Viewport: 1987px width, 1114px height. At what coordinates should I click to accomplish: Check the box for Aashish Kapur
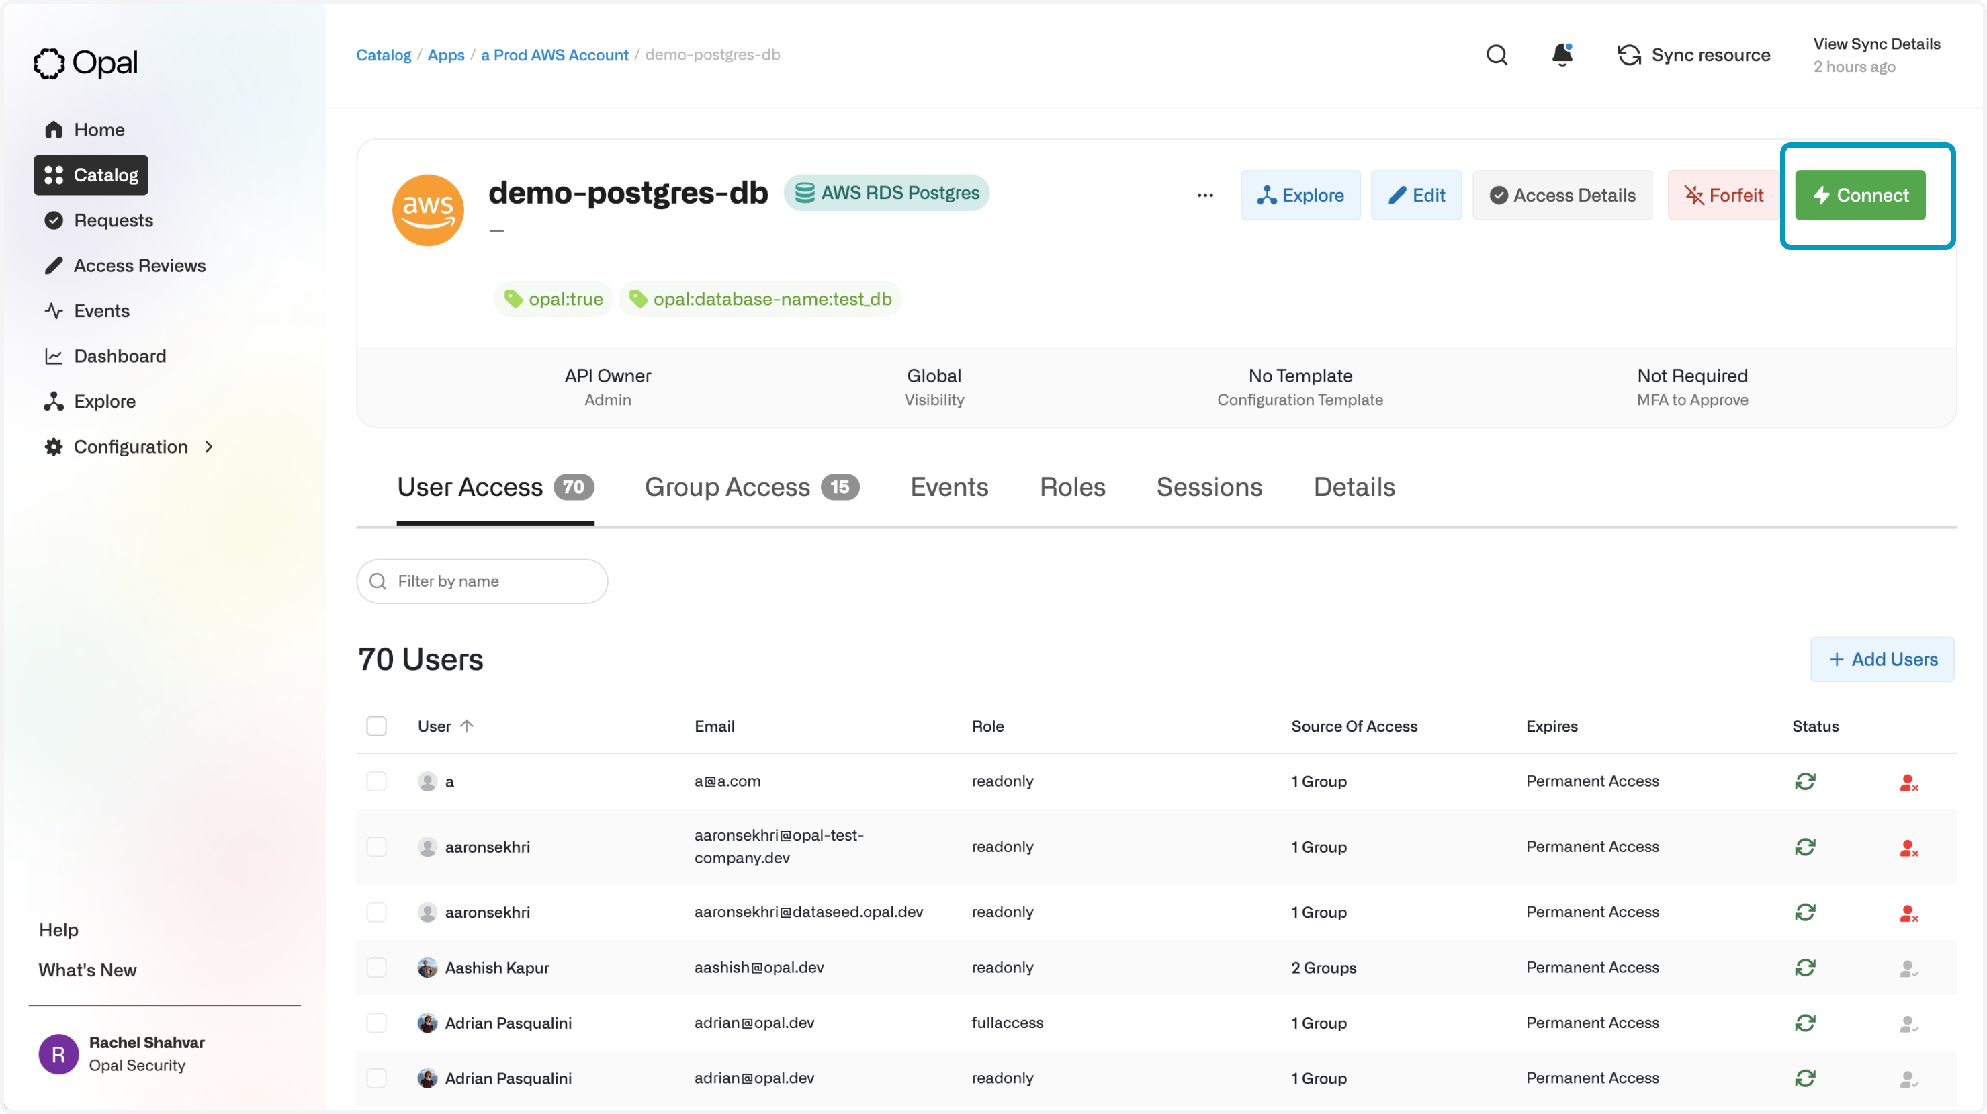(376, 968)
